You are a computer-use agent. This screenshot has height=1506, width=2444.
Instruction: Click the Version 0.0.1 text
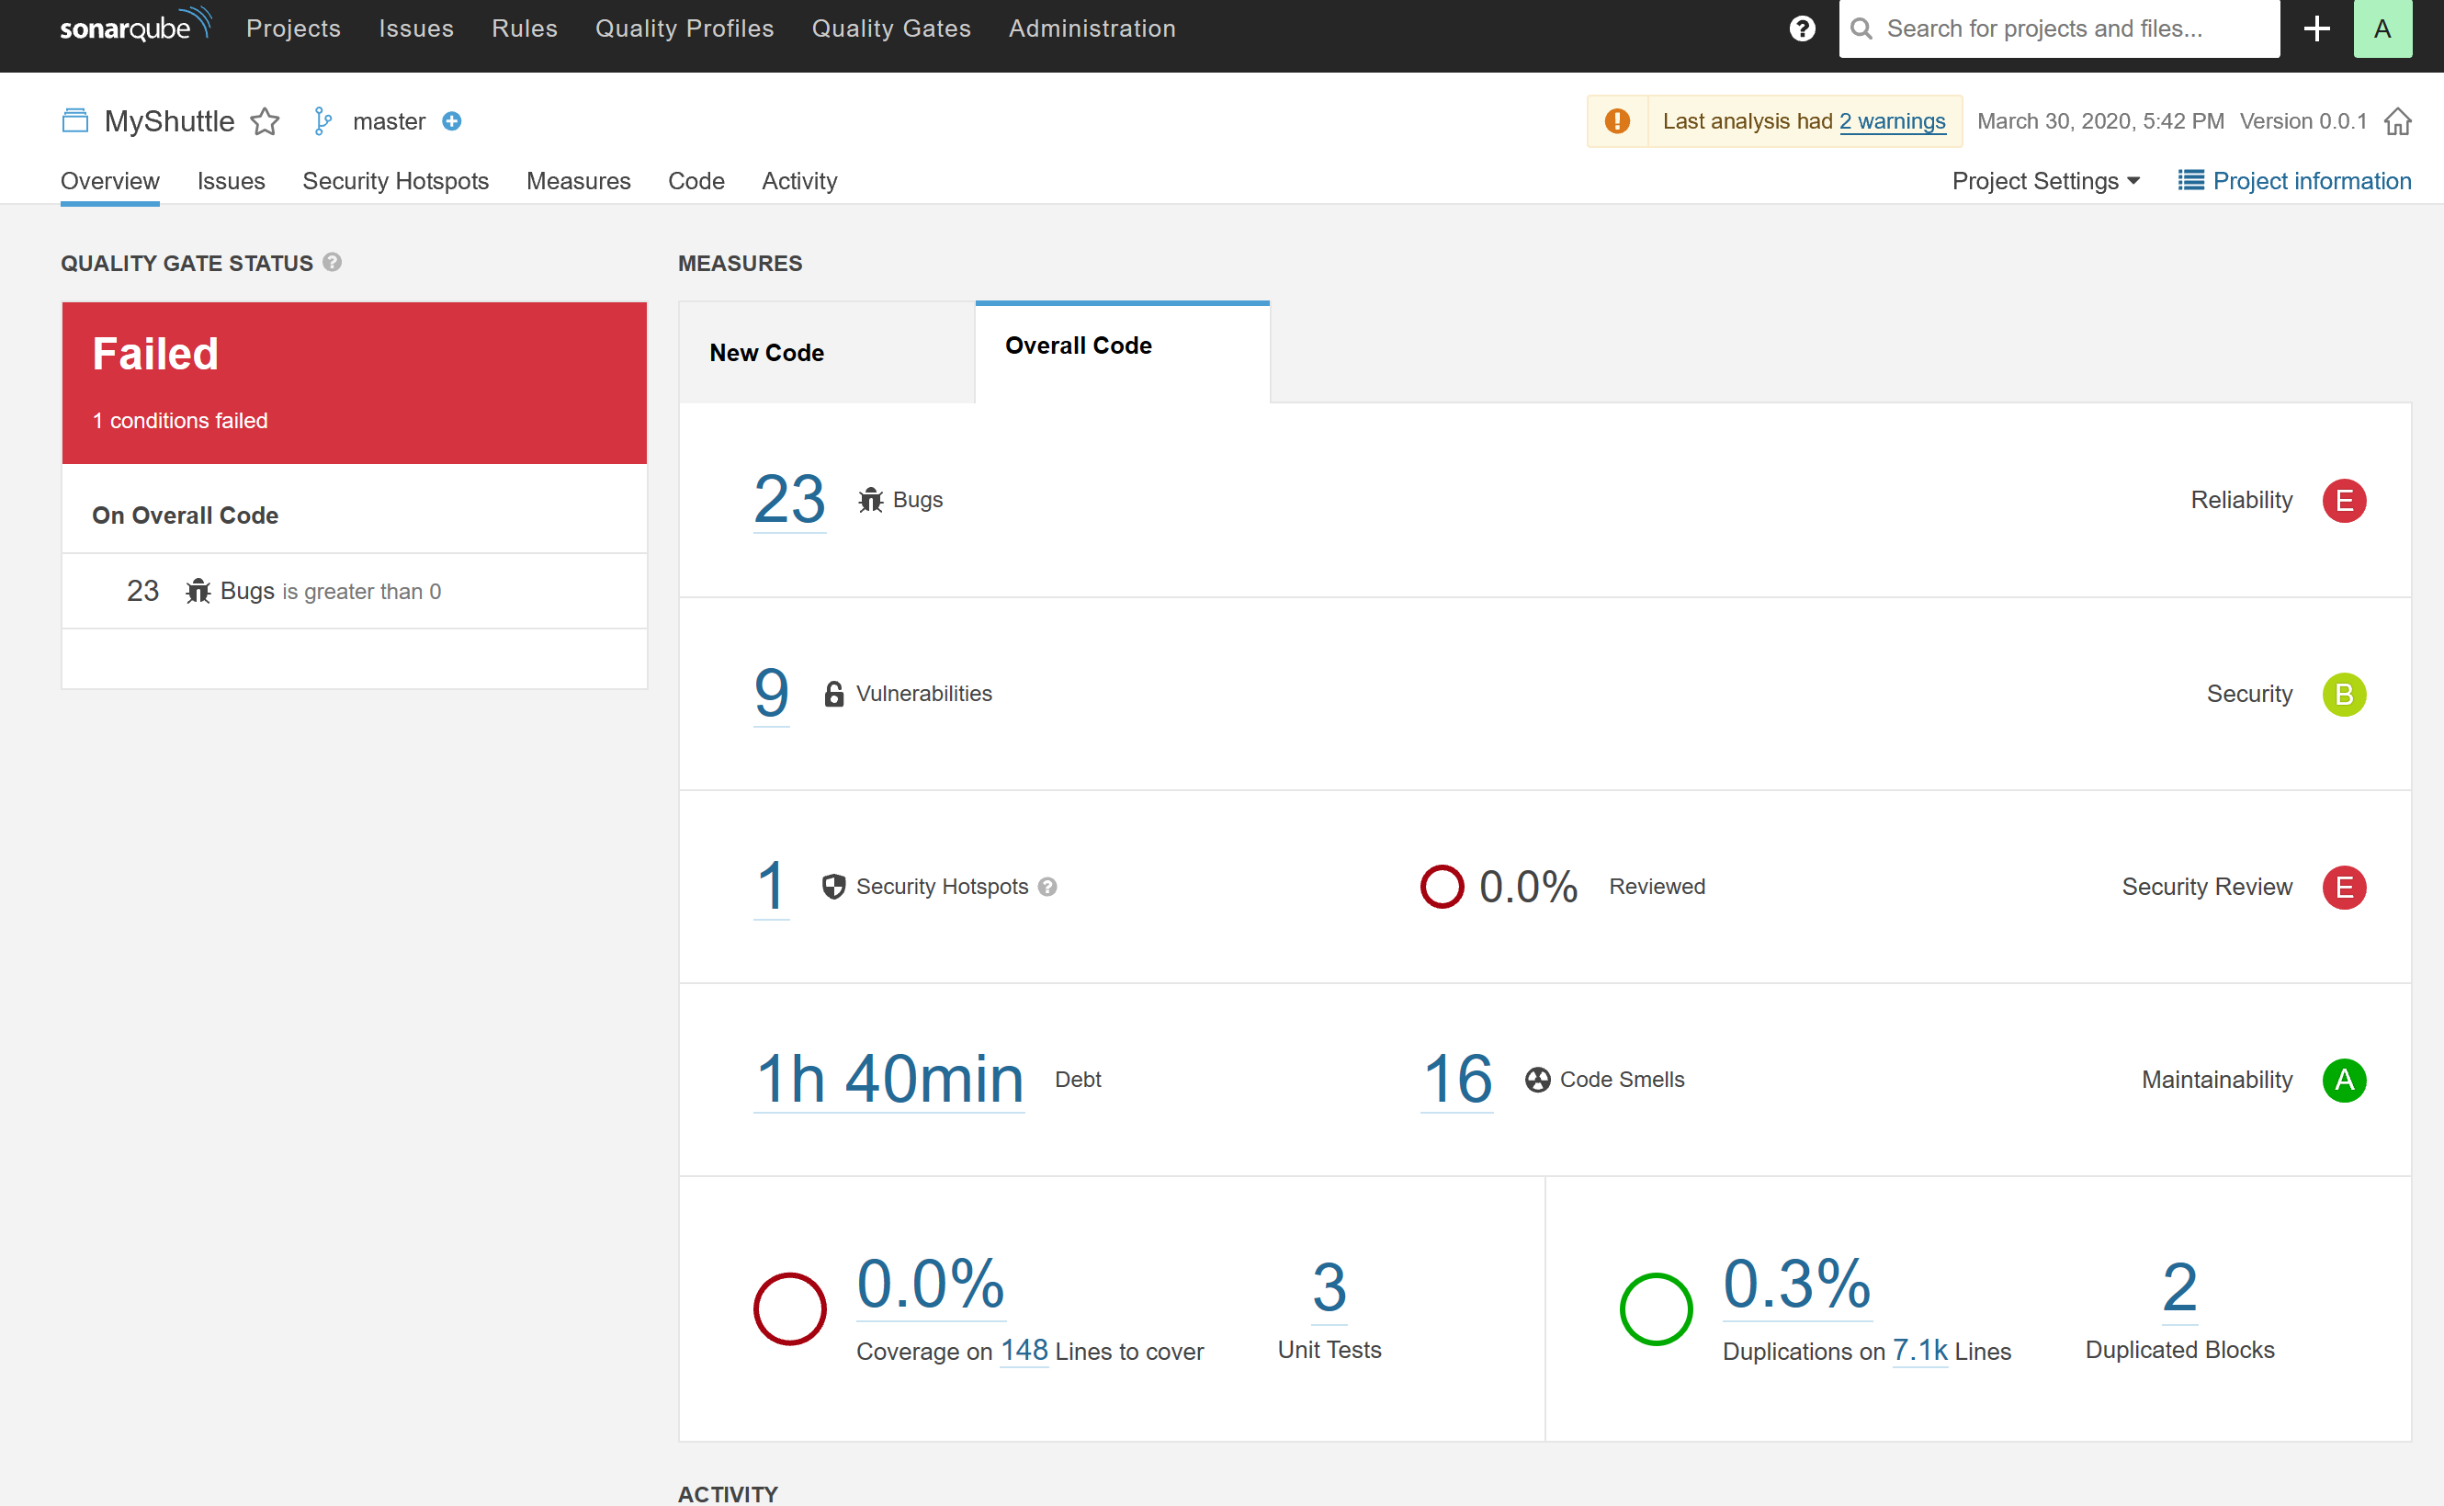[x=2303, y=121]
